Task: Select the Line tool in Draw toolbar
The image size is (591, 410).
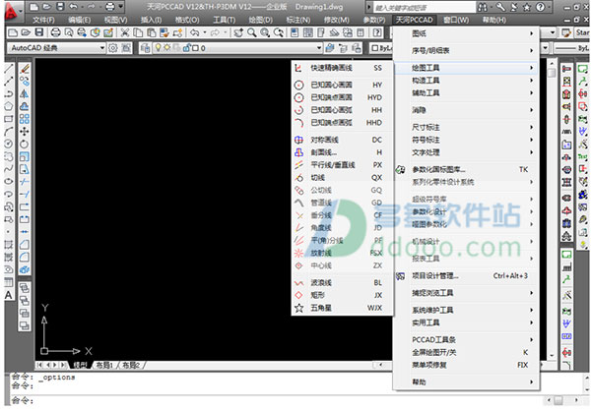Action: click(x=9, y=69)
